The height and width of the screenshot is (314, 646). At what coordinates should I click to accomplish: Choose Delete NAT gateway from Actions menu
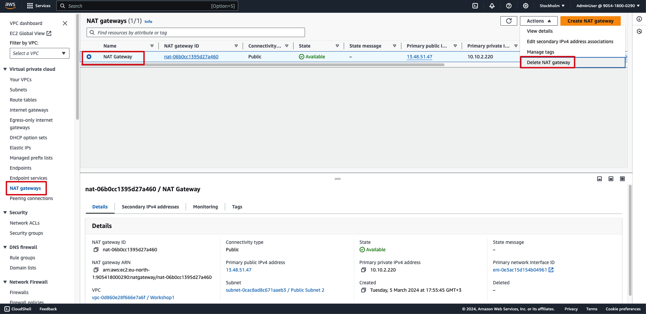(x=548, y=62)
